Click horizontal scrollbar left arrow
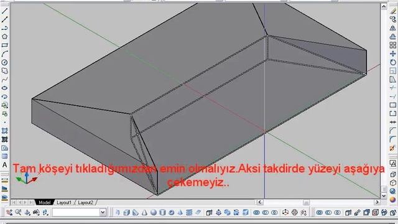Image resolution: width=398 pixels, height=224 pixels. point(259,202)
